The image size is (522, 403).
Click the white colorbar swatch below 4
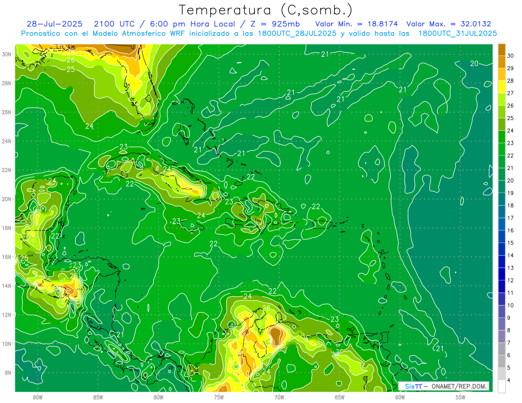click(502, 386)
